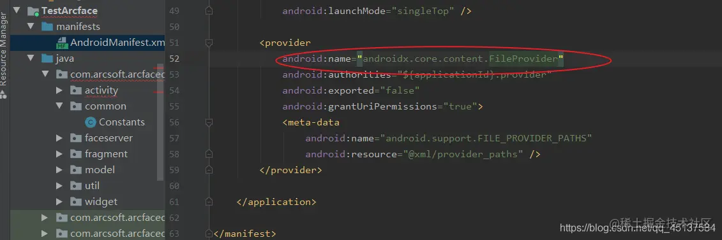Screen dimensions: 722x240
Task: Select the fragment package label
Action: (107, 153)
